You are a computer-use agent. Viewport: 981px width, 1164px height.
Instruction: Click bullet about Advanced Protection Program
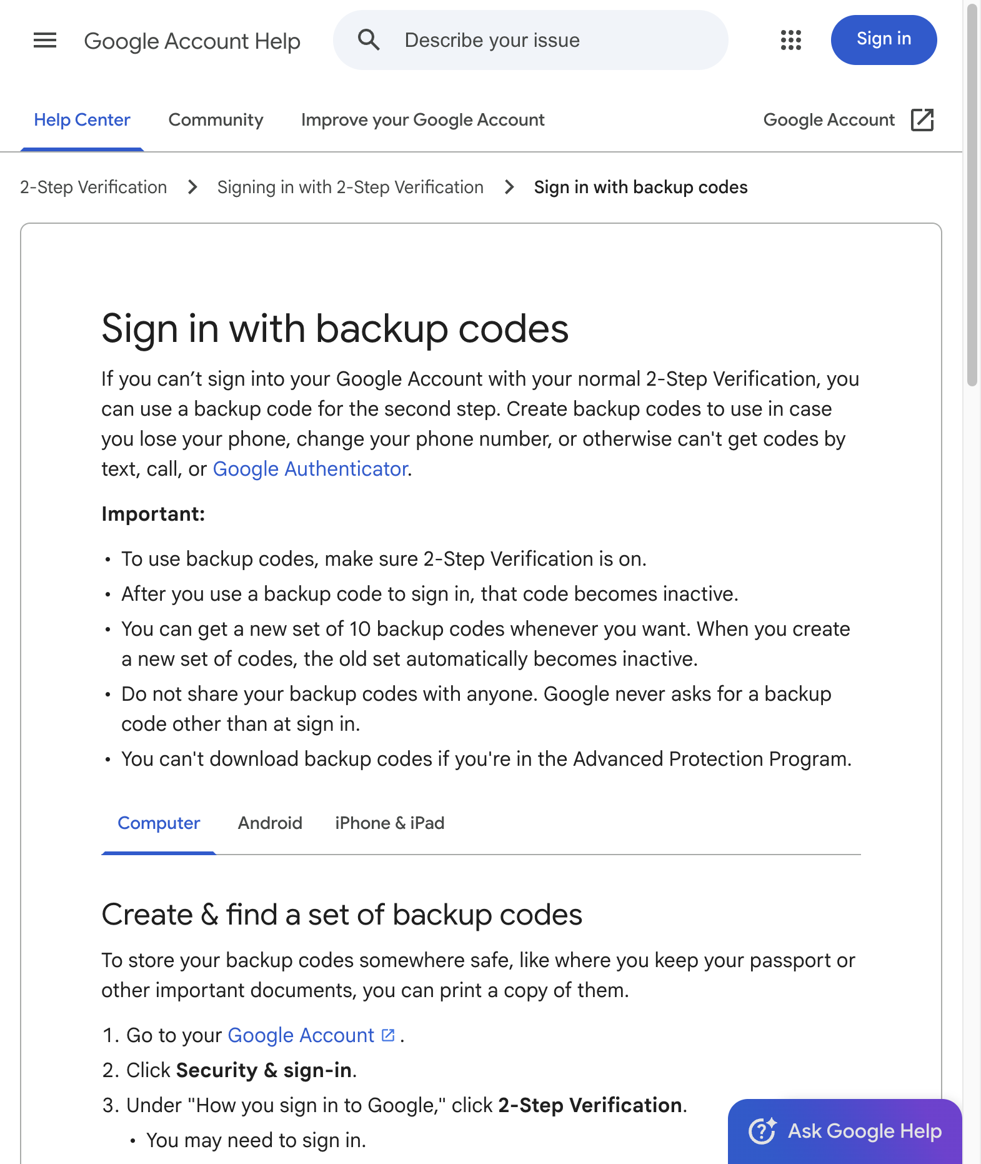point(486,759)
